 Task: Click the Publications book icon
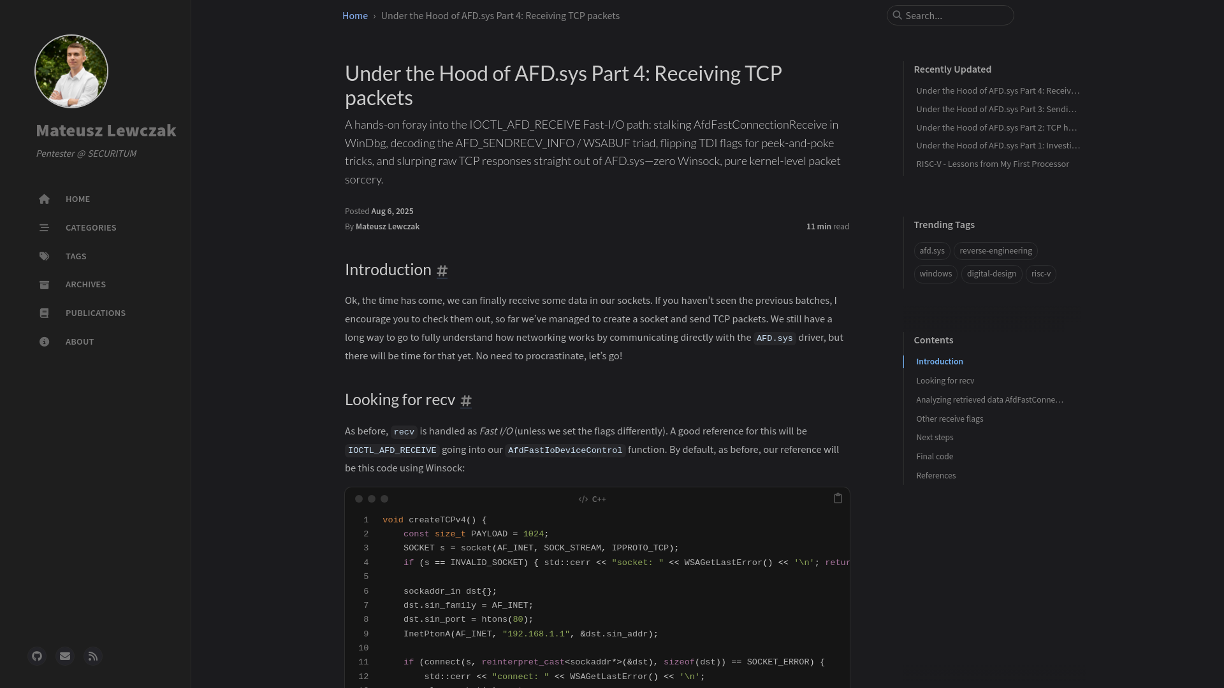tap(44, 313)
